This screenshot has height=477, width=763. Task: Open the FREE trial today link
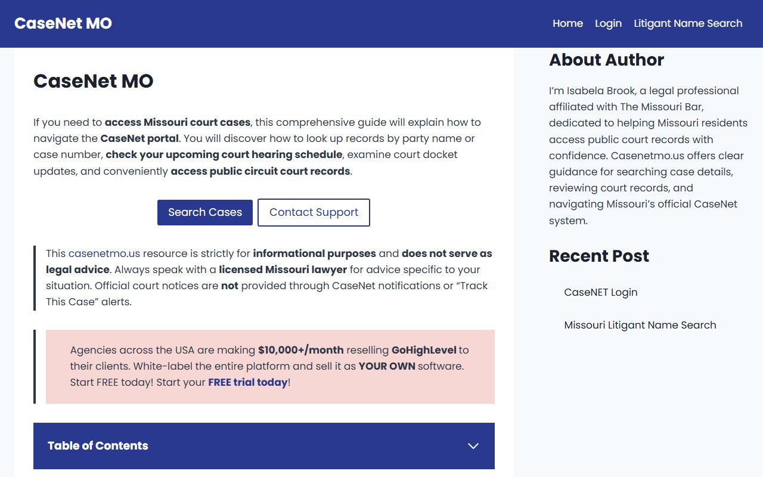coord(247,382)
